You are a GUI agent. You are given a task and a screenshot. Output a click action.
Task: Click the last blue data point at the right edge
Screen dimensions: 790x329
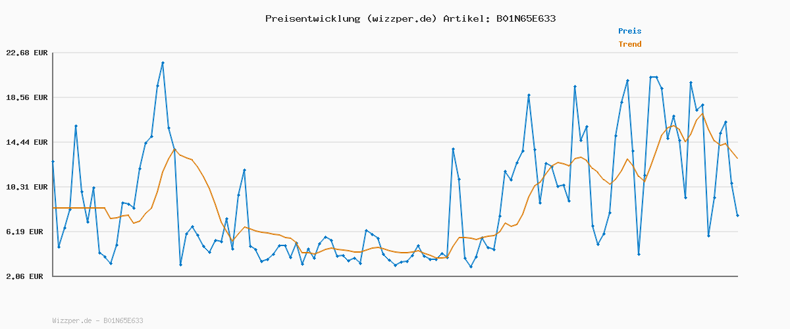737,215
